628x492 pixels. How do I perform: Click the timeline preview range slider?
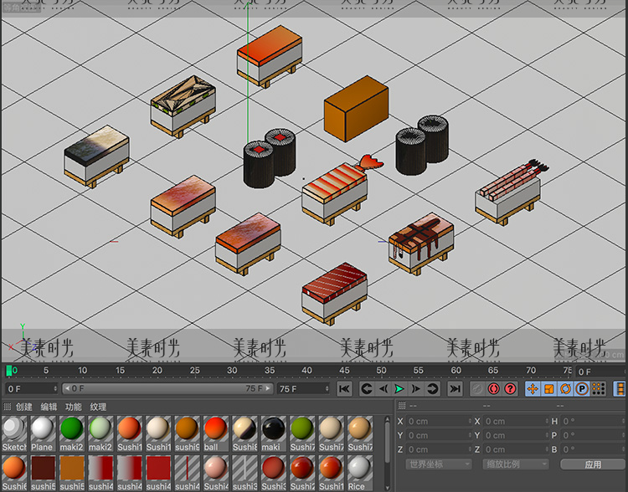click(167, 389)
